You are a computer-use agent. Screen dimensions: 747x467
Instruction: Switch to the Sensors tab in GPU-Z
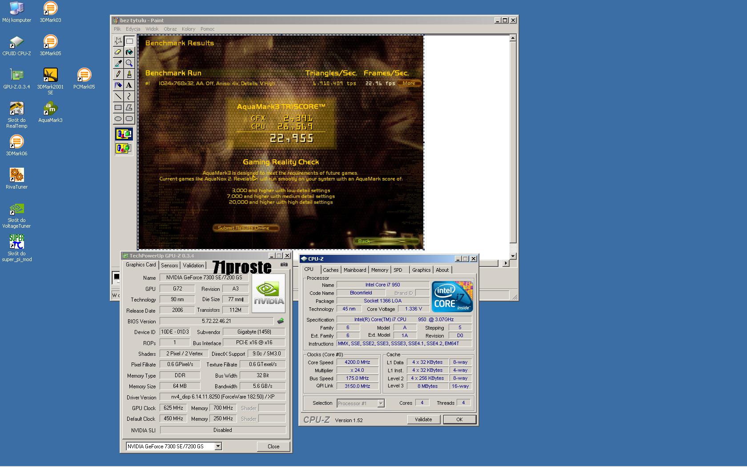click(169, 266)
